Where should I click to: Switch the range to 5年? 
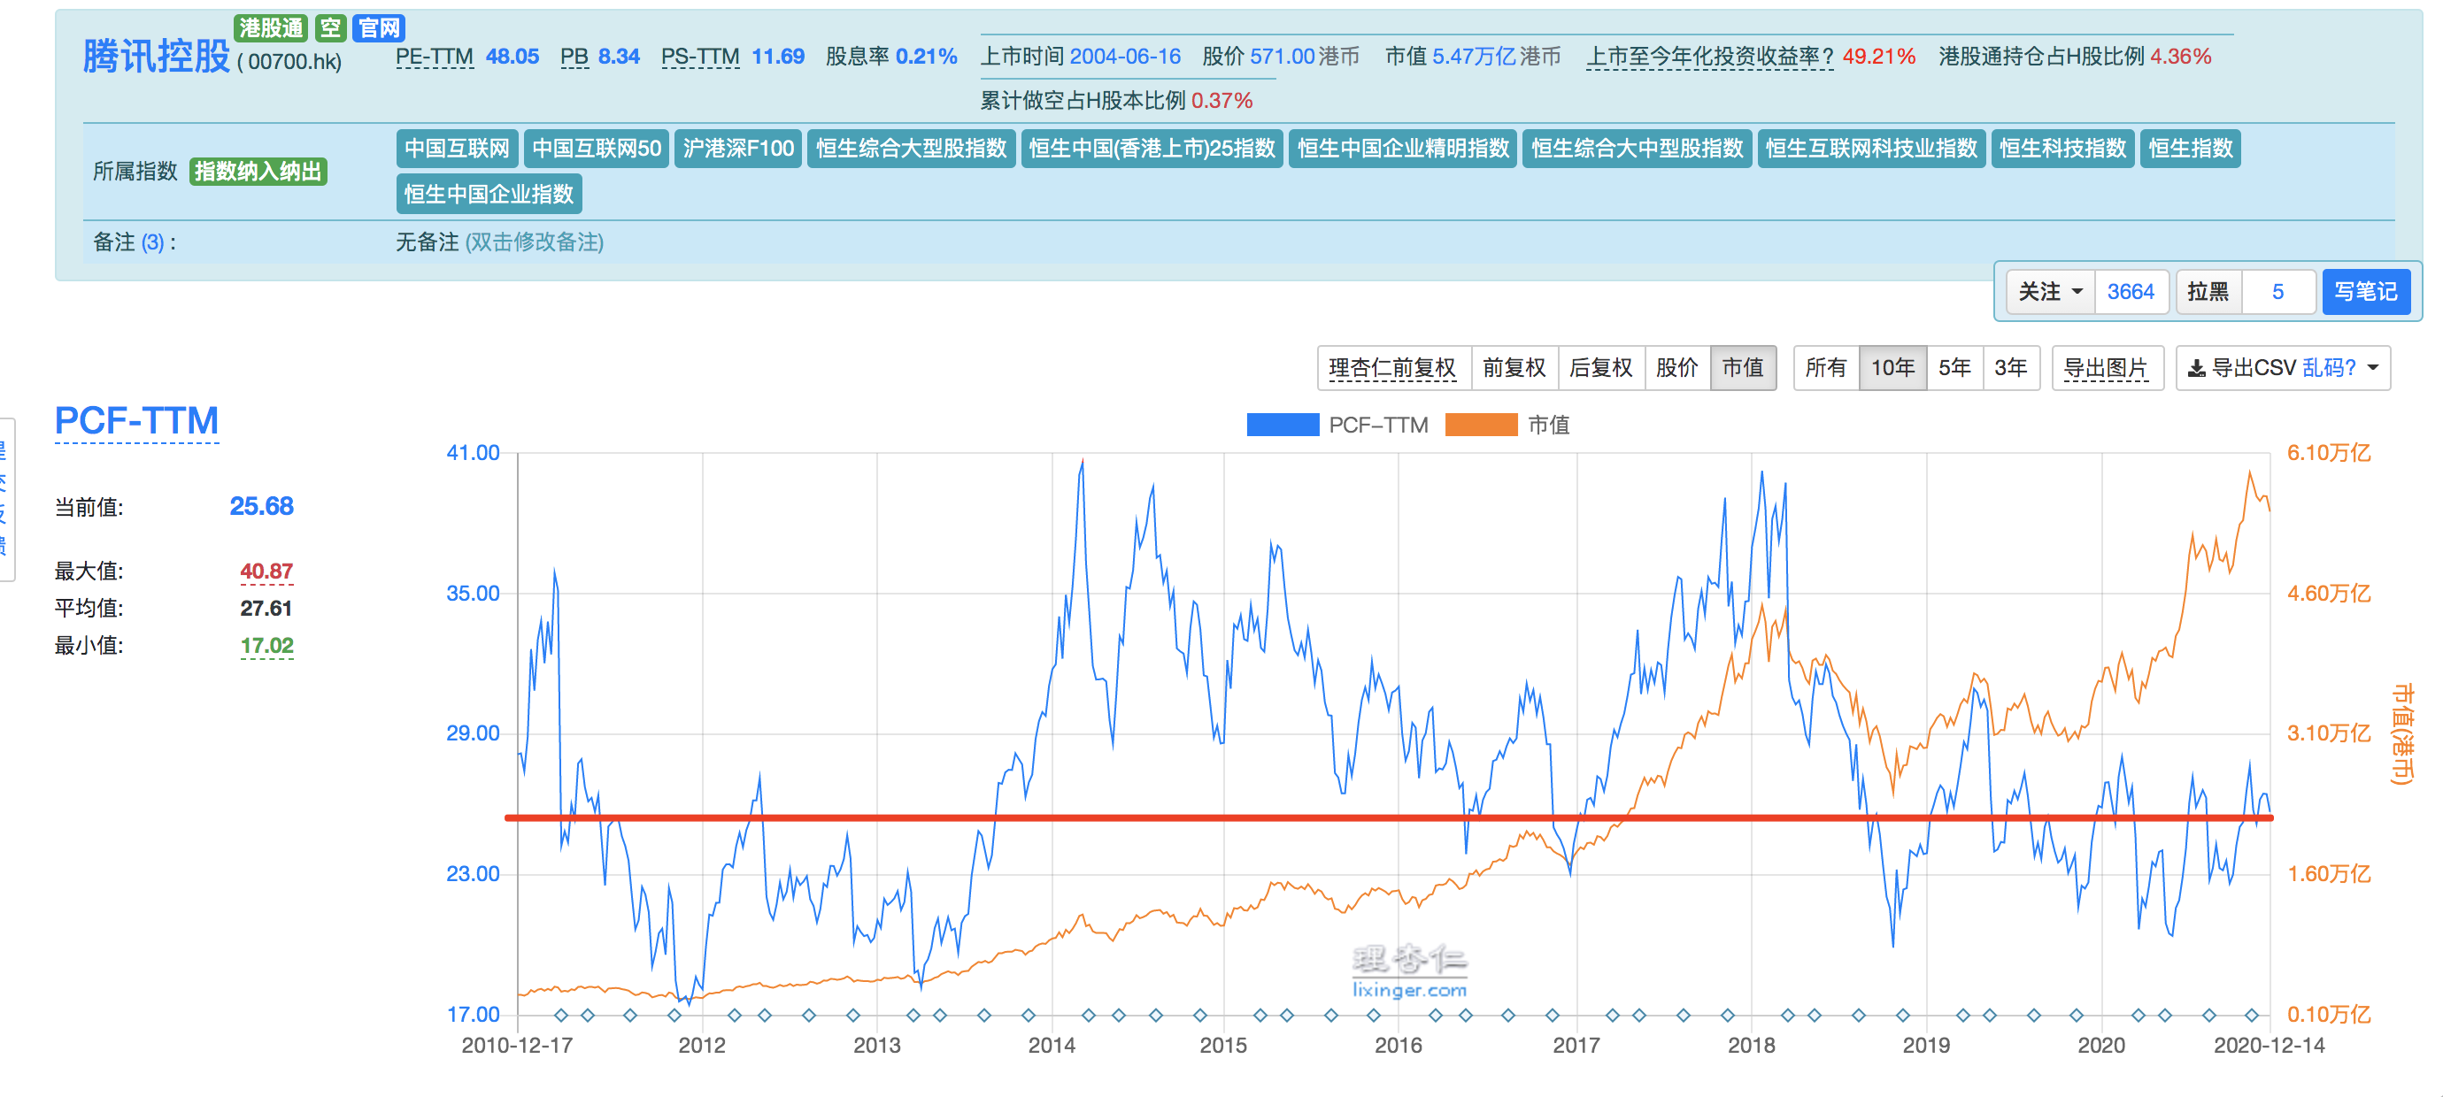click(x=1954, y=368)
